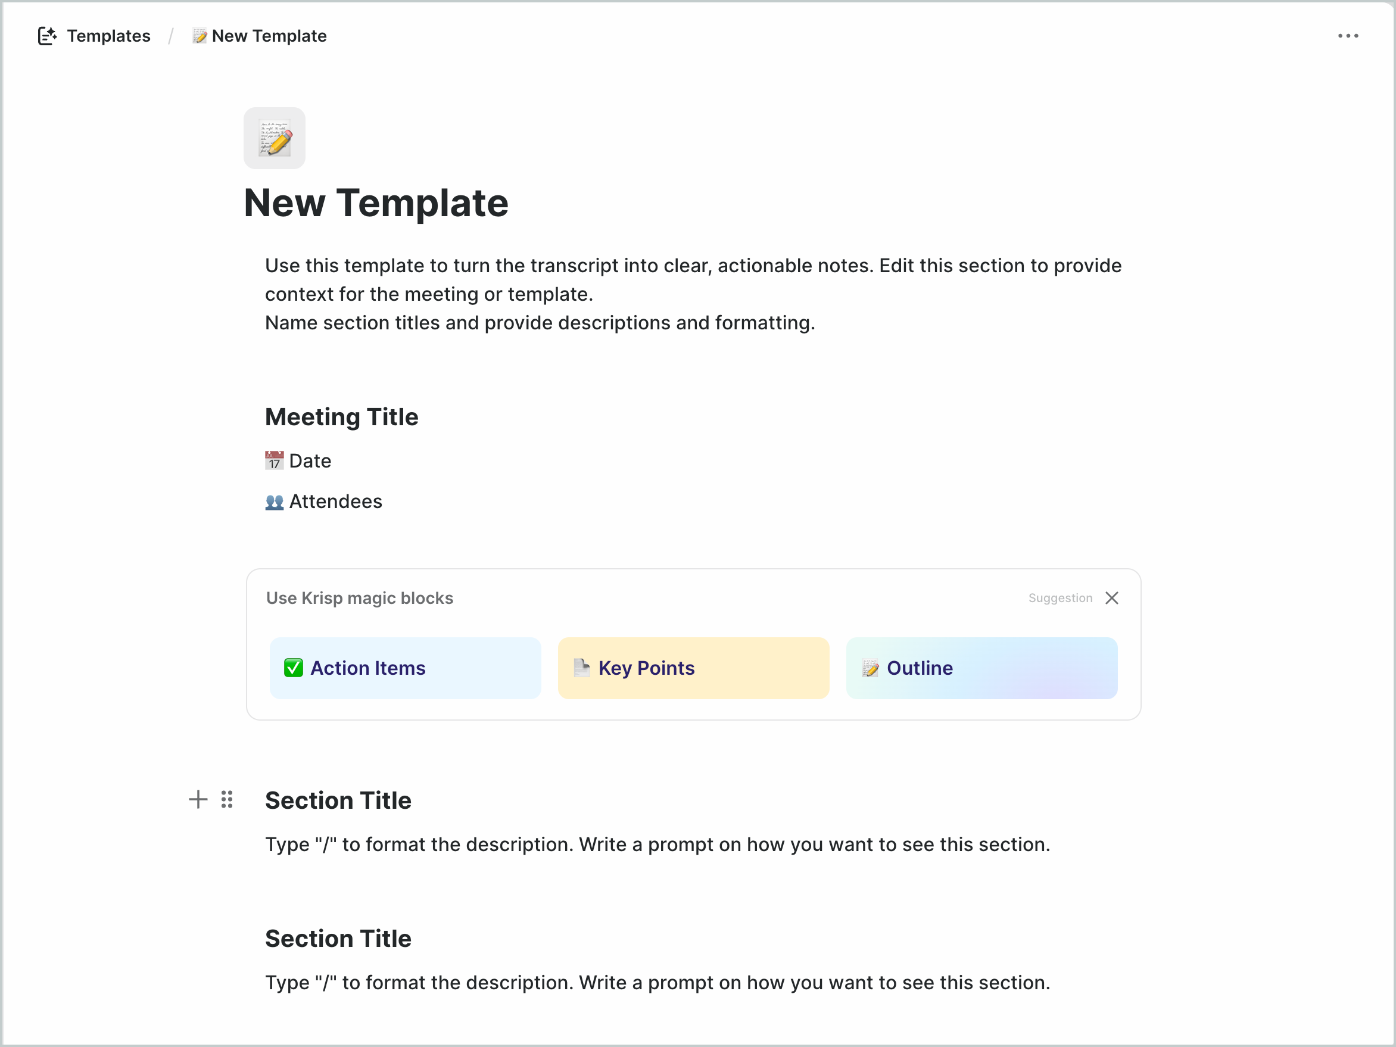Insert the Key Points magic block
Screen dimensions: 1396x1047
(693, 668)
